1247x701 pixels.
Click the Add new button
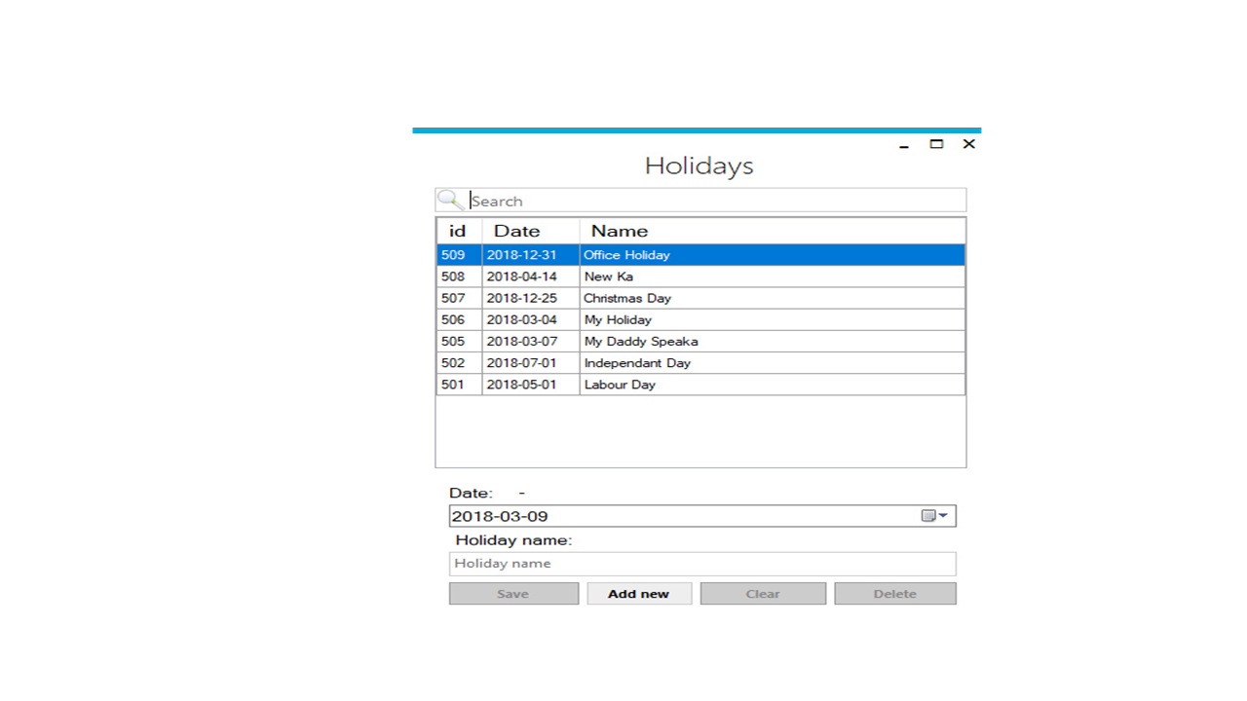point(638,593)
